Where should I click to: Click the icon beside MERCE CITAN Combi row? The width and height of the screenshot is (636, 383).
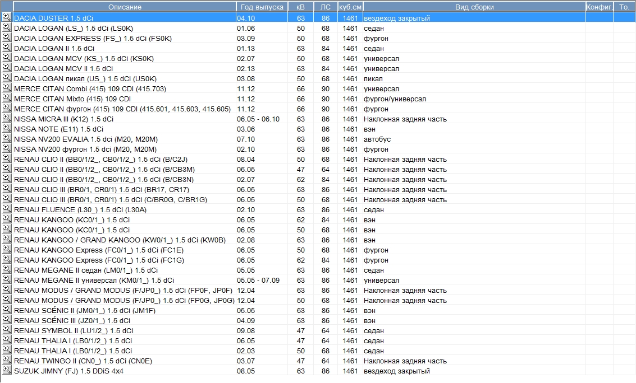click(7, 88)
